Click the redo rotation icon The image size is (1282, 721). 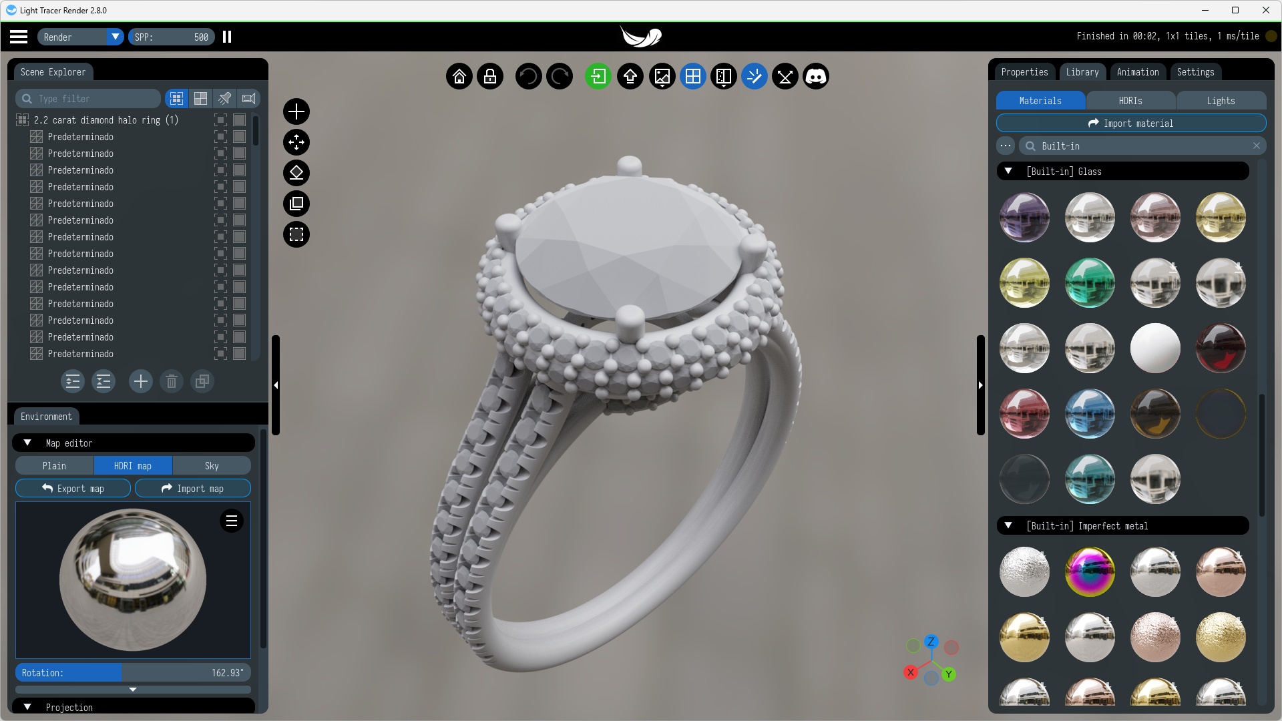click(x=559, y=77)
